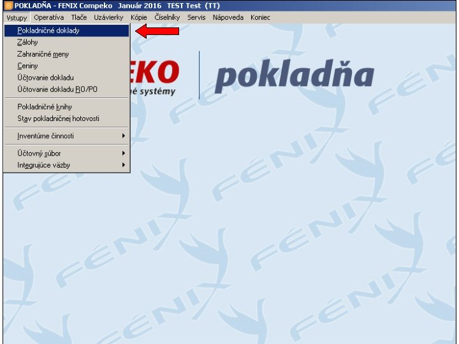Click the Koniec menu item
Screen dimensions: 459x344
(260, 18)
